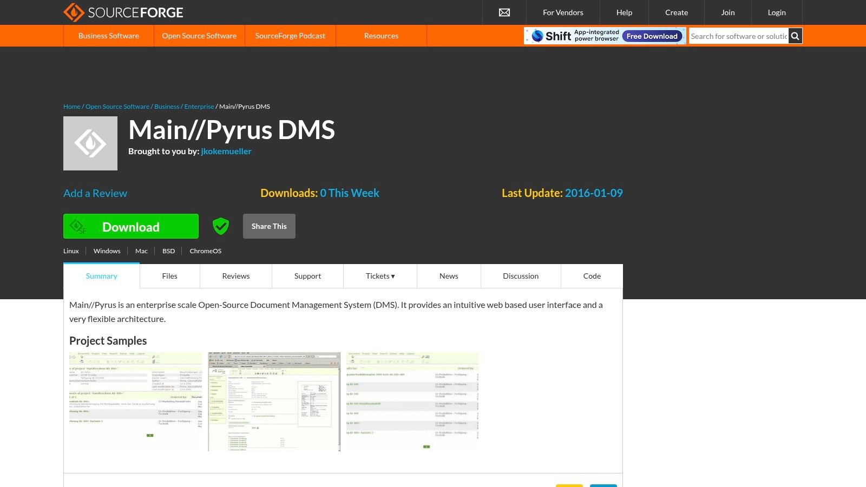Open the Help menu
This screenshot has width=866, height=487.
click(624, 12)
